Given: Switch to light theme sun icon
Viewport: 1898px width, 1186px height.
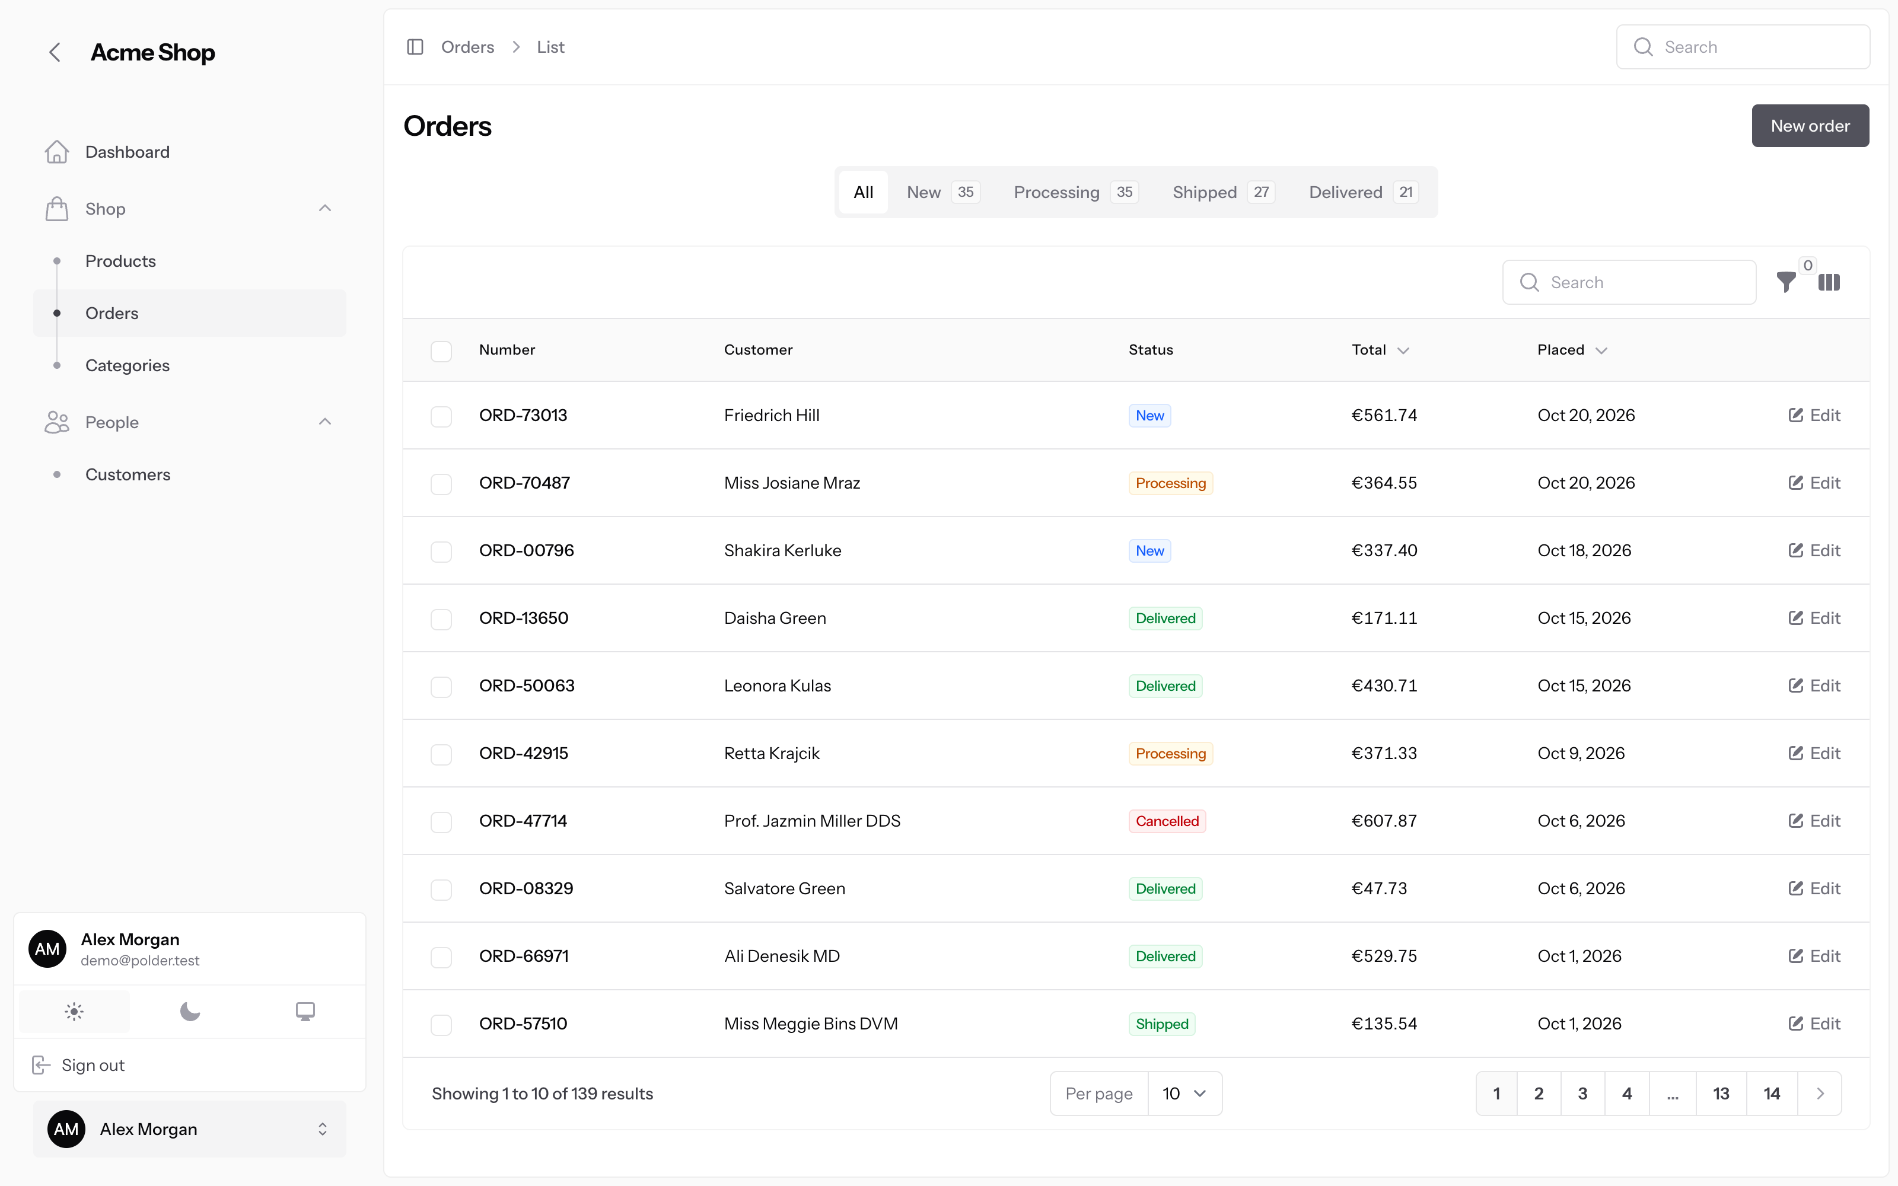Looking at the screenshot, I should pyautogui.click(x=74, y=1012).
